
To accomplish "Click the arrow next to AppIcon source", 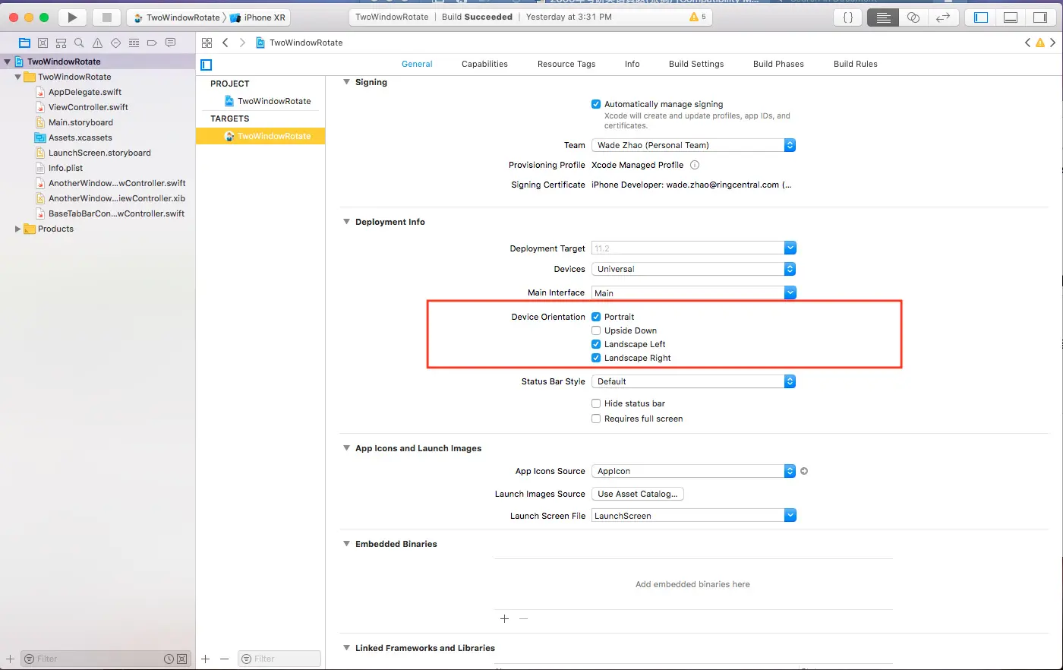I will pos(804,471).
